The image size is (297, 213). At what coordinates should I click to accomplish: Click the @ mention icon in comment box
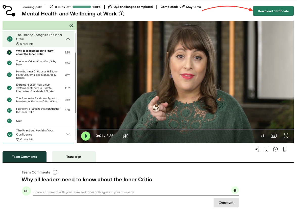pyautogui.click(x=235, y=190)
